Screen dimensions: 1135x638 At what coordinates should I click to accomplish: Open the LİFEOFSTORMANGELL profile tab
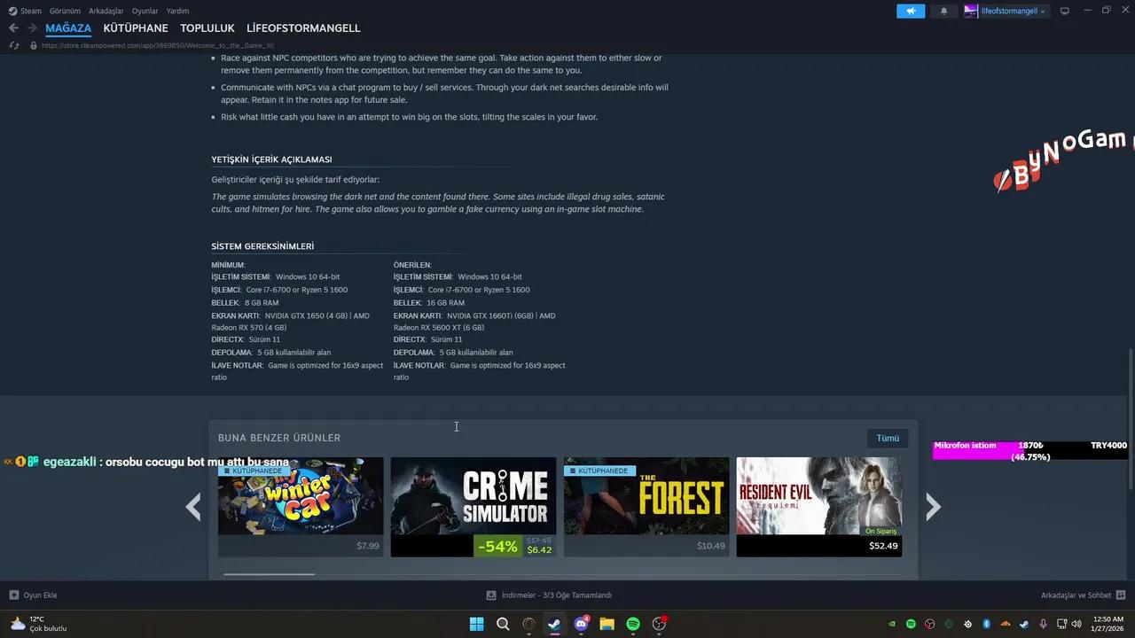click(x=303, y=28)
